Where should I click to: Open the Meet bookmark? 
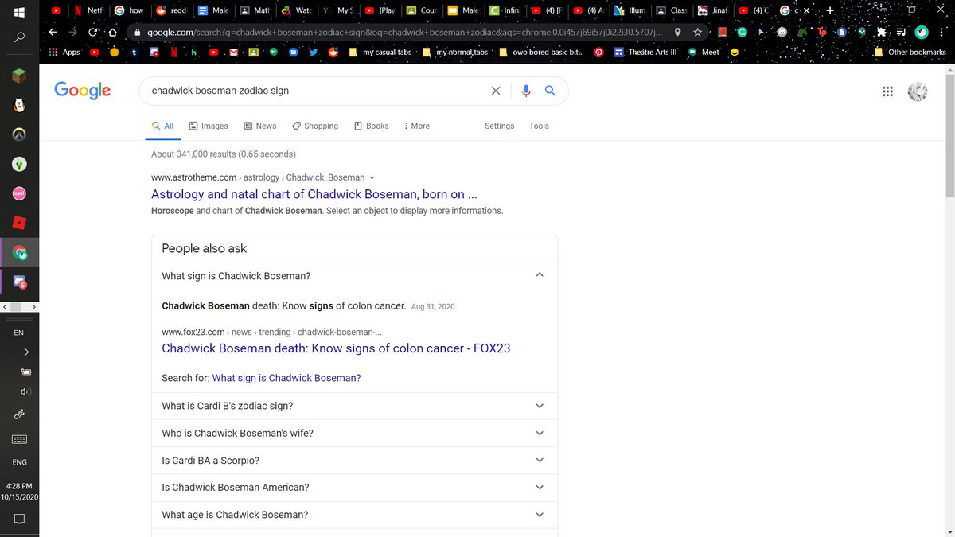coord(704,52)
